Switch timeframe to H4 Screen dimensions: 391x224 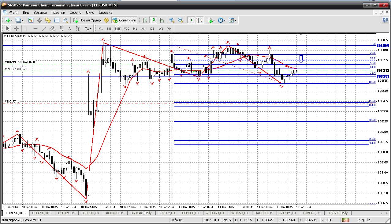143,28
